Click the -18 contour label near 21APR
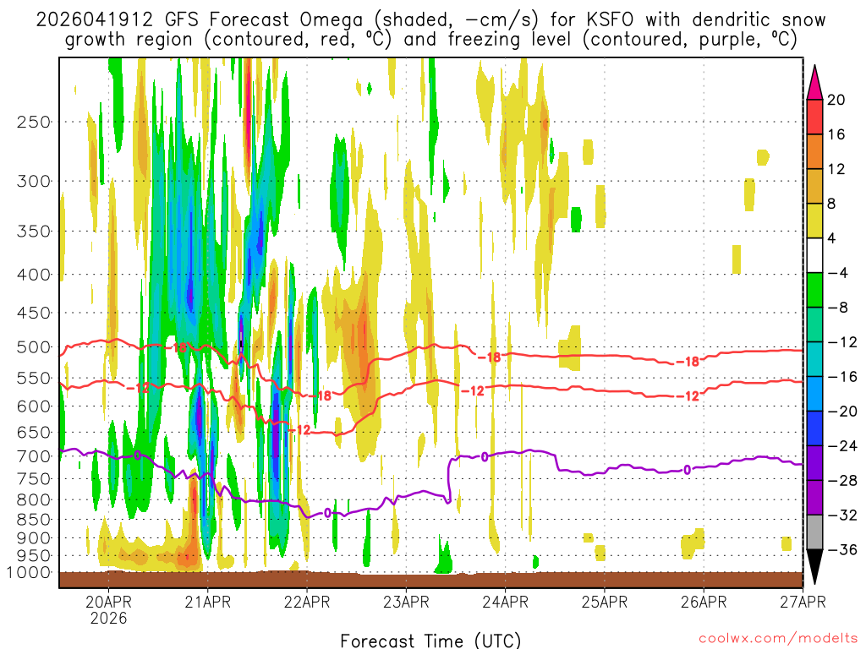This screenshot has width=866, height=649. (x=176, y=347)
